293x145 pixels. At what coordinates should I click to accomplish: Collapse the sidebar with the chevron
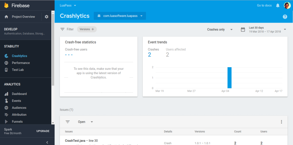pos(47,142)
